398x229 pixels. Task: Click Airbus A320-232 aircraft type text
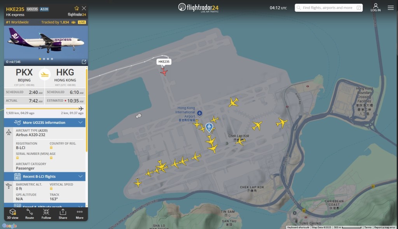[30, 135]
